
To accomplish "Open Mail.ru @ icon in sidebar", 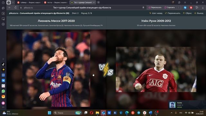I will coord(3,75).
